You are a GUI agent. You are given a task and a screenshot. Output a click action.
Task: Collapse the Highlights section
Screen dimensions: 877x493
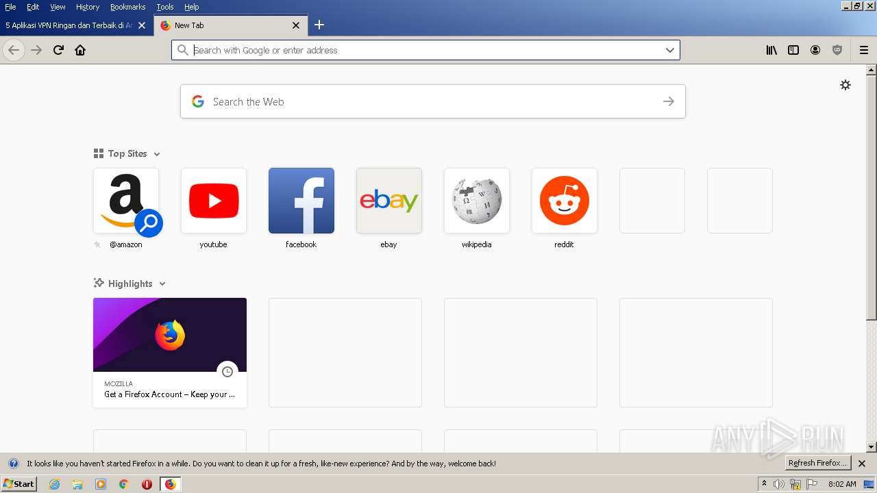click(162, 284)
